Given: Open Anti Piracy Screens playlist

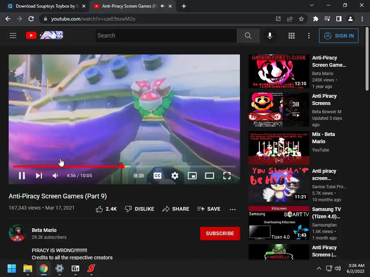Looking at the screenshot, I should click(279, 110).
